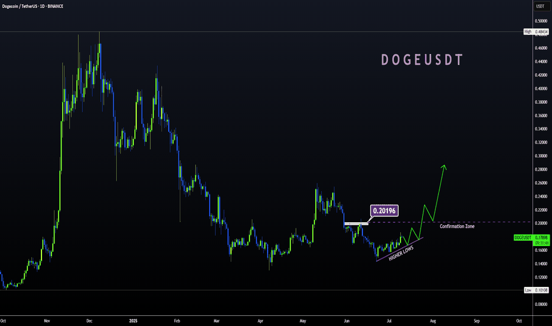Click the 0.50000 price axis tick
The width and height of the screenshot is (552, 326).
[x=541, y=21]
